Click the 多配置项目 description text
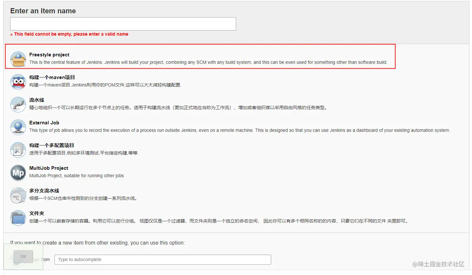Image resolution: width=472 pixels, height=275 pixels. pos(84,153)
